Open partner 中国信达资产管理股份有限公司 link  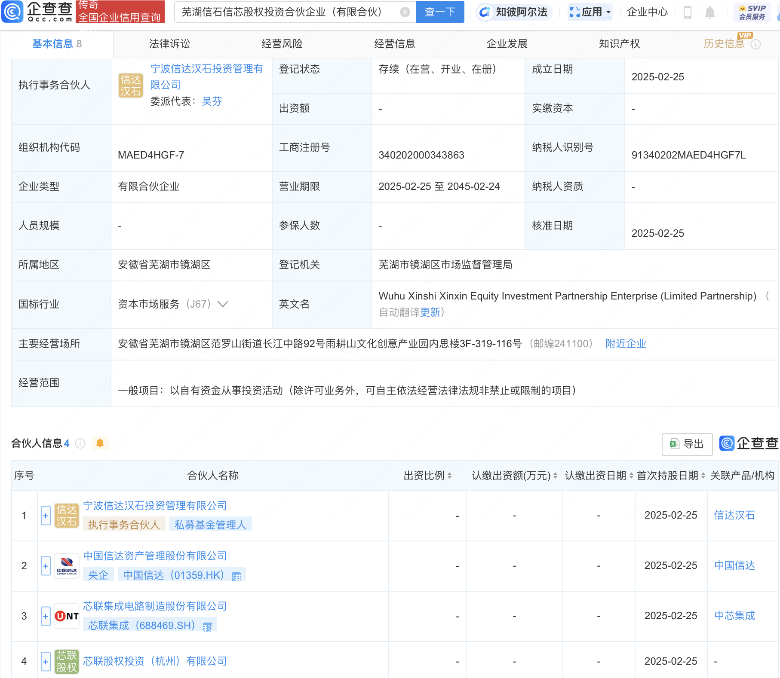pyautogui.click(x=155, y=556)
